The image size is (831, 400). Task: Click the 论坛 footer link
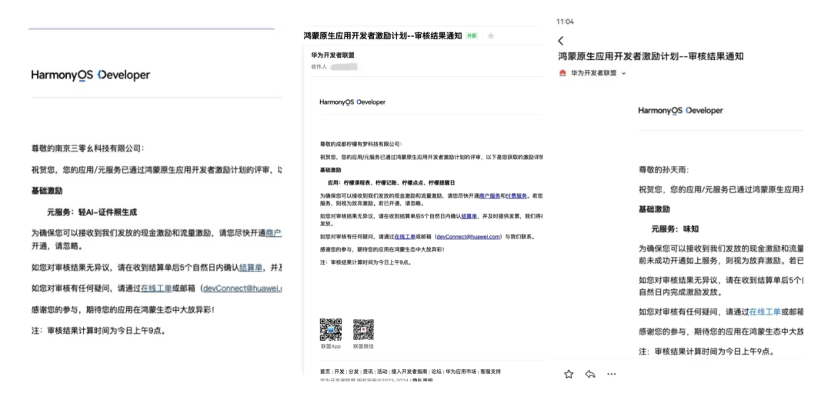pyautogui.click(x=436, y=372)
